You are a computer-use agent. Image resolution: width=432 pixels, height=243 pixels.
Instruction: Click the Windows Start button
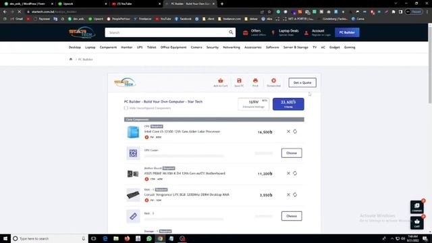5,238
